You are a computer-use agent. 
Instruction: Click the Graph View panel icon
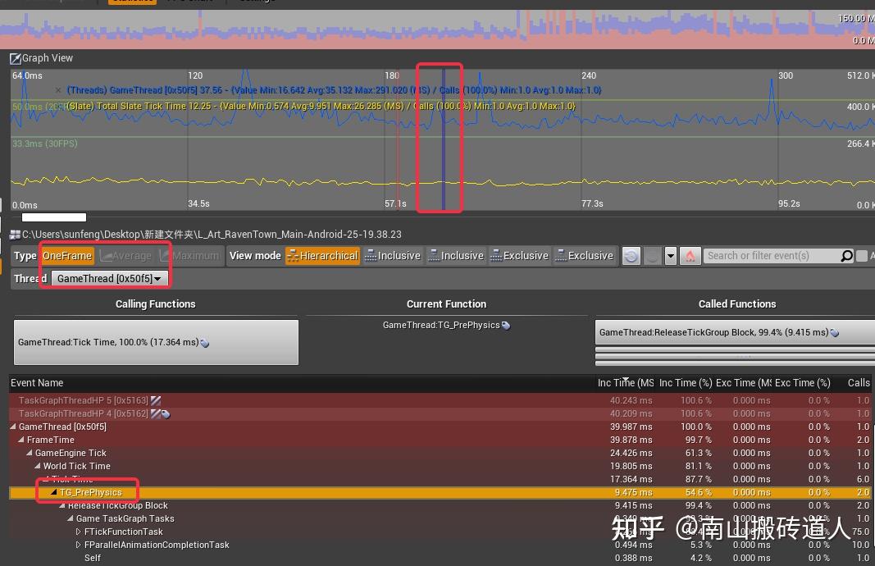(x=15, y=57)
